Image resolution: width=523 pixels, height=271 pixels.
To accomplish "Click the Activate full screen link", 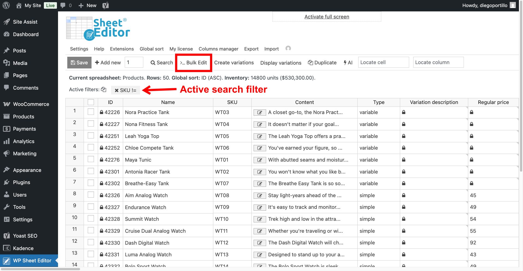I will pos(327,17).
